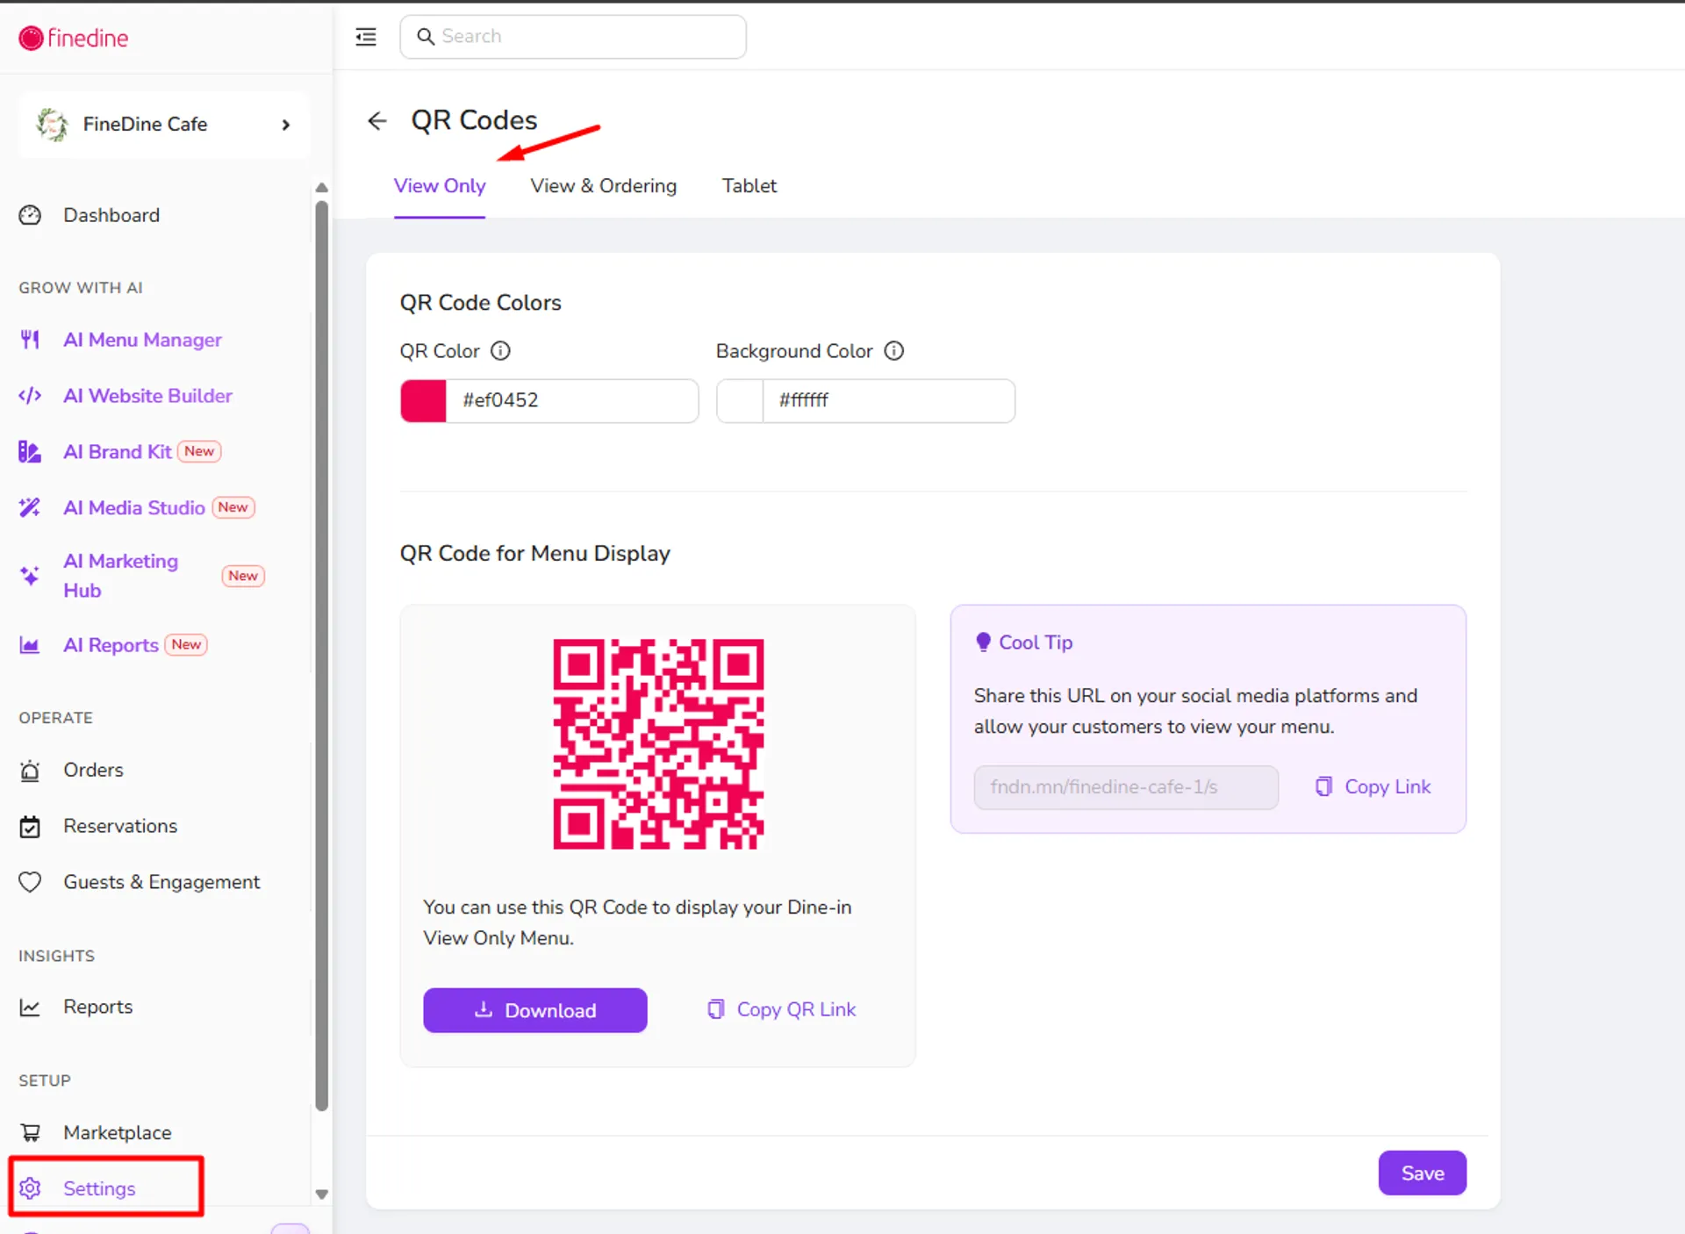The height and width of the screenshot is (1234, 1685).
Task: Switch to the Tablet tab
Action: (749, 186)
